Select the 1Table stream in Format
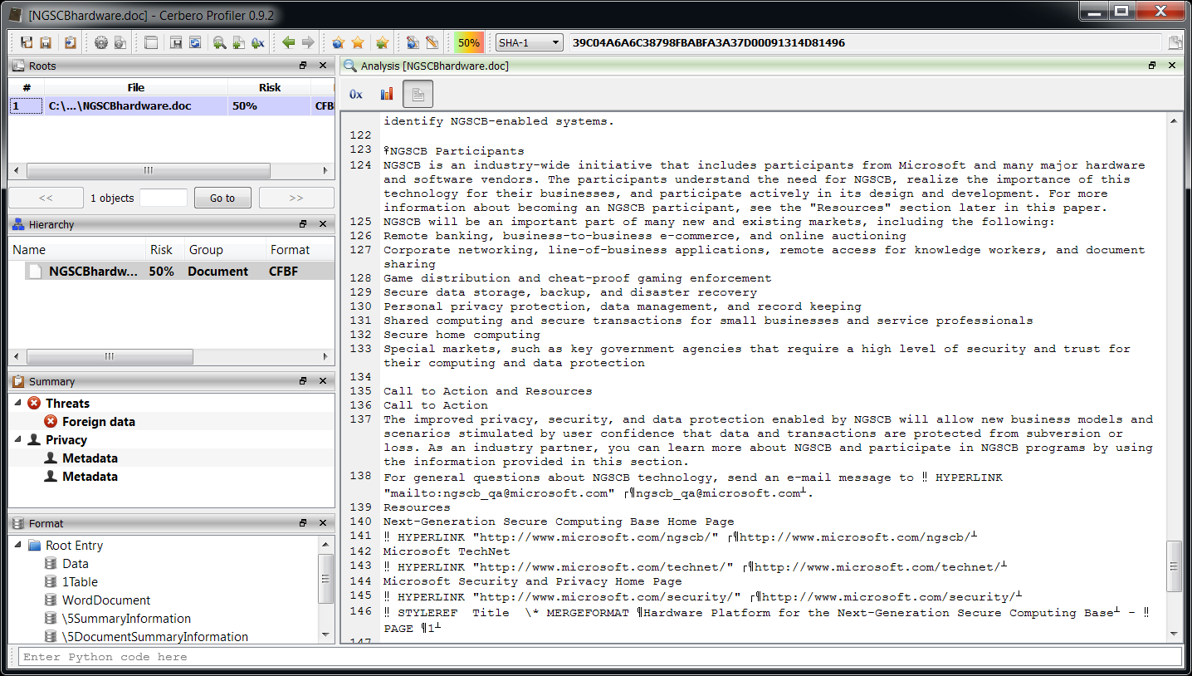The image size is (1192, 676). pyautogui.click(x=80, y=581)
